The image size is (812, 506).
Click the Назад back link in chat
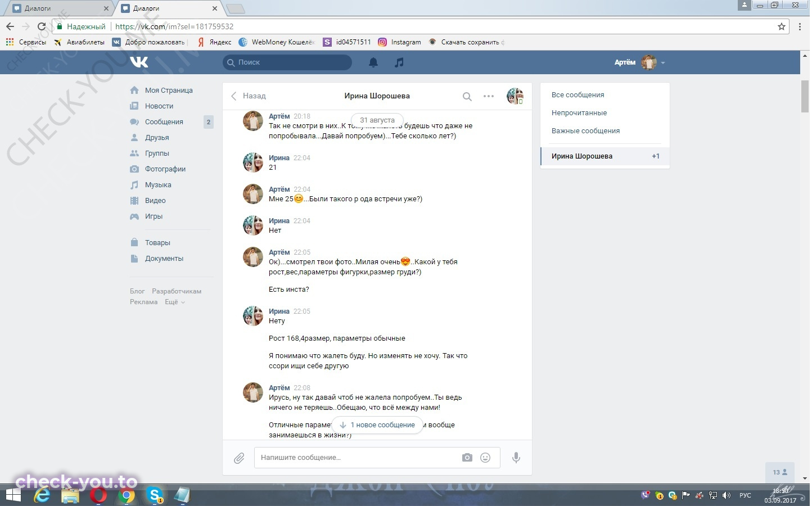click(249, 96)
